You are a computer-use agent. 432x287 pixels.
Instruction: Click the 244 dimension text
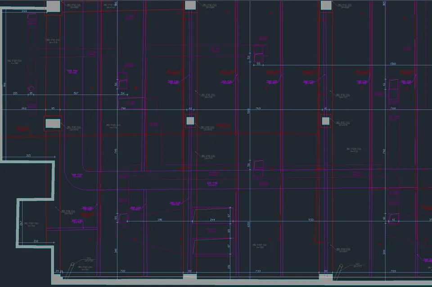(212, 220)
